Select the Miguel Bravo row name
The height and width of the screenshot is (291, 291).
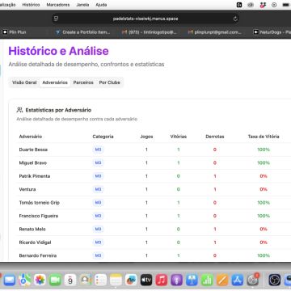33,162
